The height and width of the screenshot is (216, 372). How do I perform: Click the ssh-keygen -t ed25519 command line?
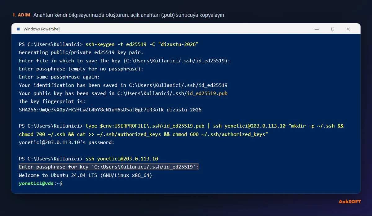pyautogui.click(x=108, y=44)
